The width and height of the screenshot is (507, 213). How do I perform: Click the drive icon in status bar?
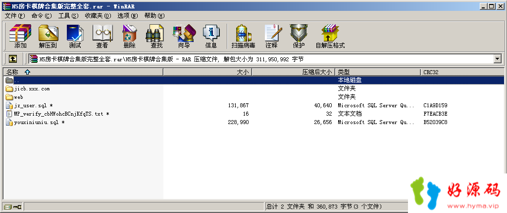pyautogui.click(x=7, y=206)
